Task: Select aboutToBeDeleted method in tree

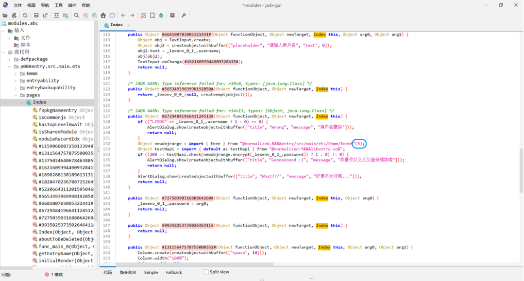Action: coord(66,239)
